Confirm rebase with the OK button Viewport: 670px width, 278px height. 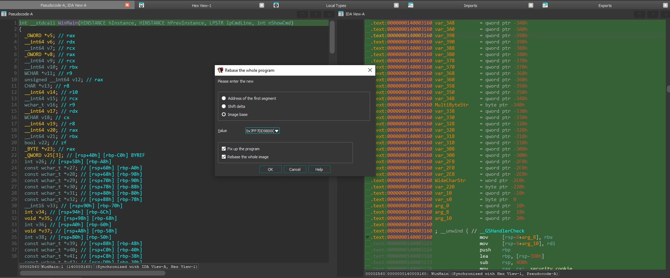[270, 169]
